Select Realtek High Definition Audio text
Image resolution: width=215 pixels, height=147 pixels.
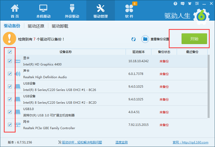point(45,77)
